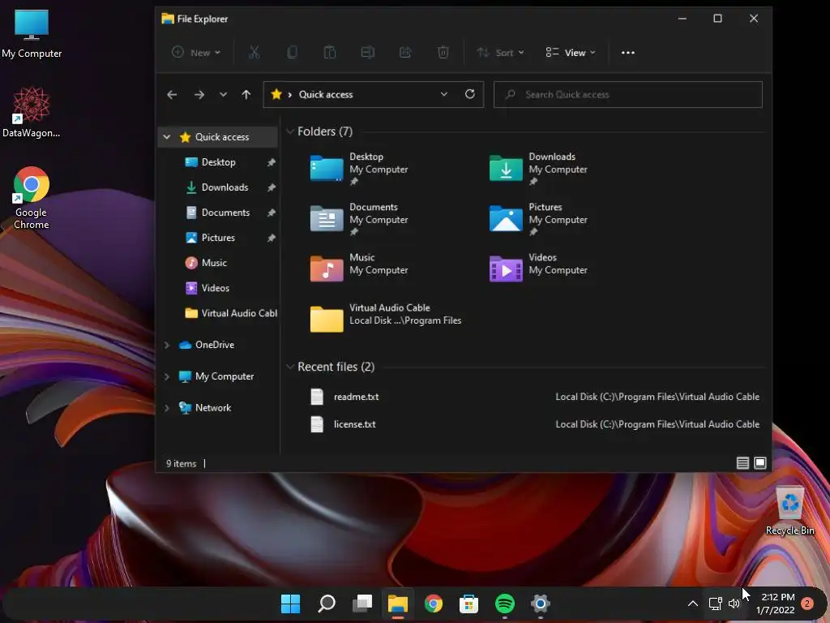
Task: Open taskbar Search magnifier
Action: coord(326,604)
